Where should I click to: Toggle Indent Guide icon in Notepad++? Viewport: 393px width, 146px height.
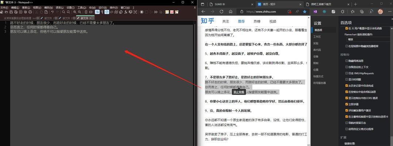click(107, 12)
